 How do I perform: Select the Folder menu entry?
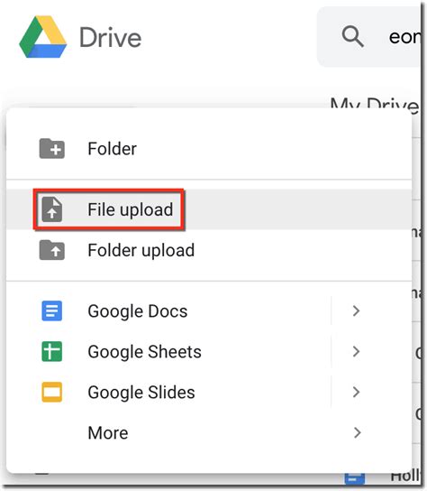click(x=209, y=148)
